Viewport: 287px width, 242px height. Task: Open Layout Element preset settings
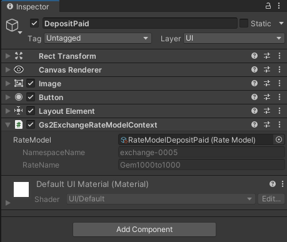pyautogui.click(x=267, y=111)
